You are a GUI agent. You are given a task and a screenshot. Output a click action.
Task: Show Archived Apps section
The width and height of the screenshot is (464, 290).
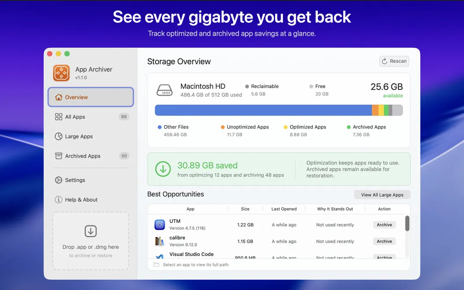point(91,156)
